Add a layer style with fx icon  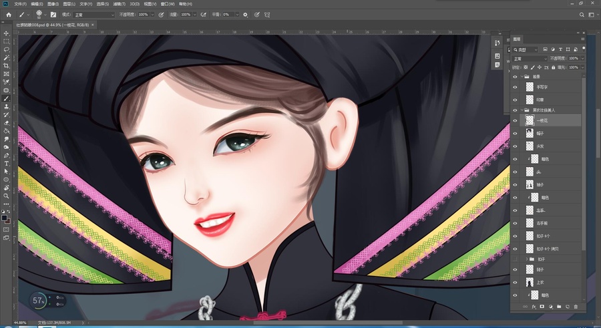(534, 307)
